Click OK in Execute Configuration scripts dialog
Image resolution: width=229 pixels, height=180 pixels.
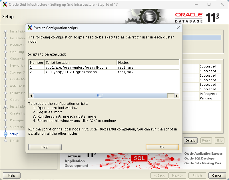[162, 147]
